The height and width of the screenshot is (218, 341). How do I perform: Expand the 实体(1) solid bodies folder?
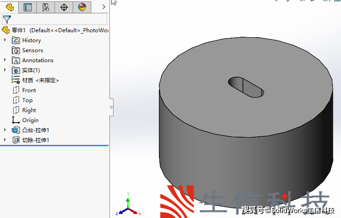[x=5, y=70]
